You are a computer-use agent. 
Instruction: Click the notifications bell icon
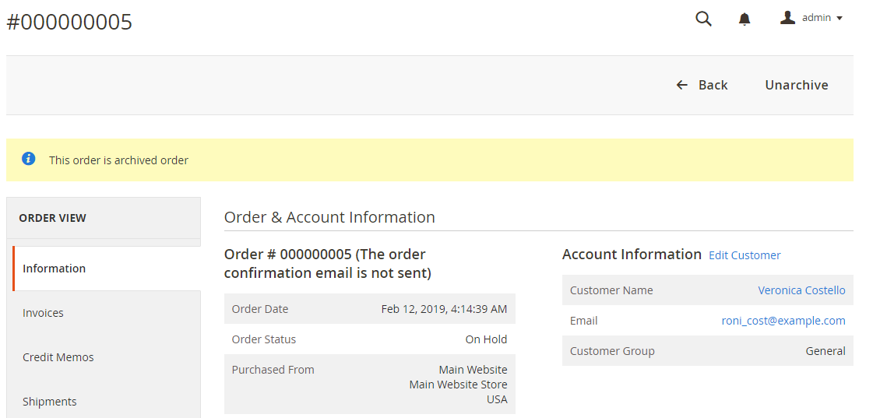(x=745, y=19)
